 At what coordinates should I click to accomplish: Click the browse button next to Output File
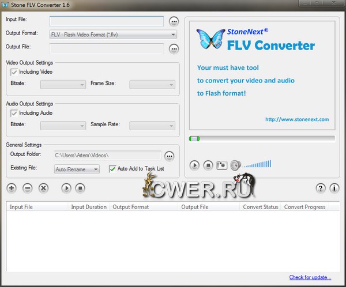click(x=174, y=48)
